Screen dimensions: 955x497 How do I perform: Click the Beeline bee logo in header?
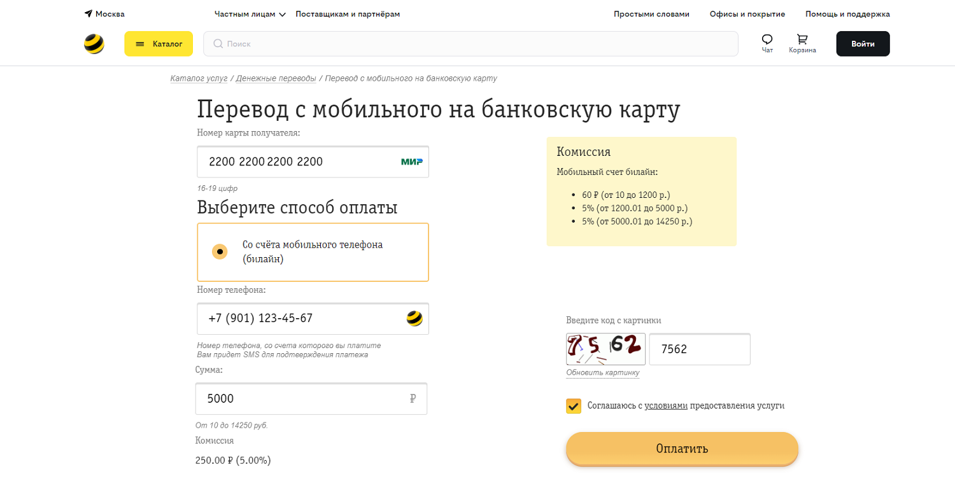(x=94, y=44)
